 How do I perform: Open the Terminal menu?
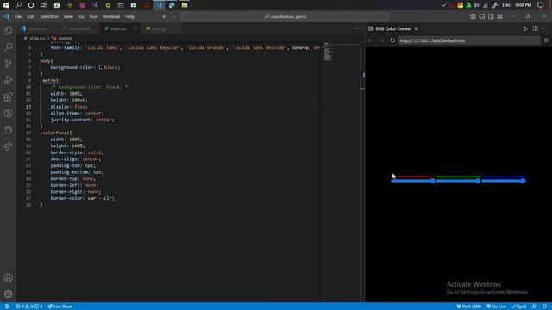[111, 16]
